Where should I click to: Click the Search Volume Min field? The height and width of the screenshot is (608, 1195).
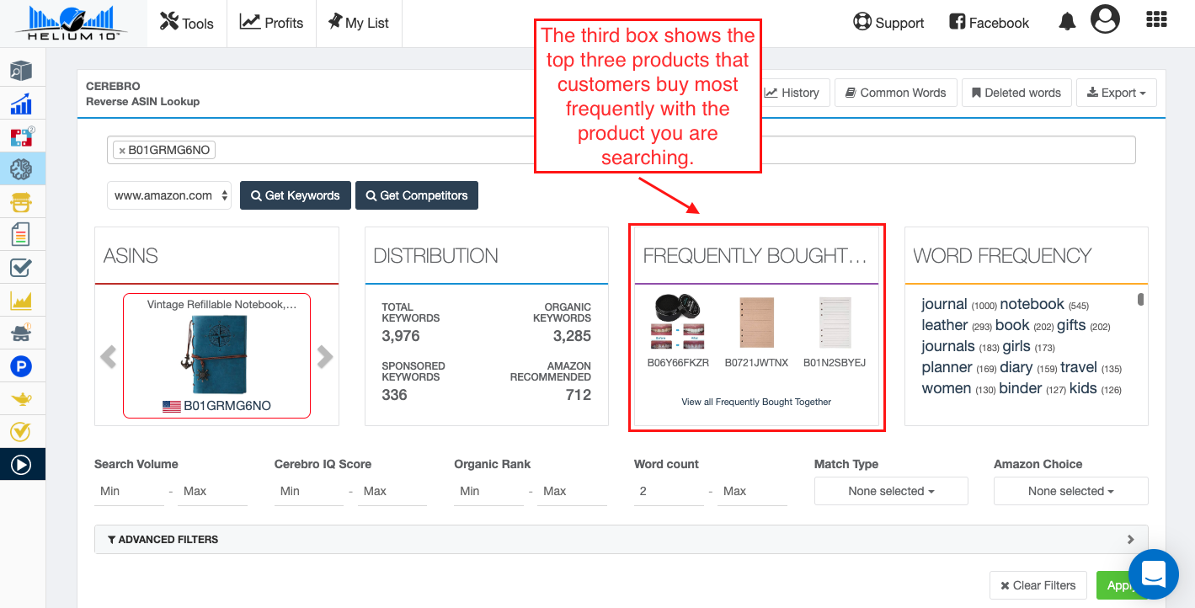coord(129,491)
